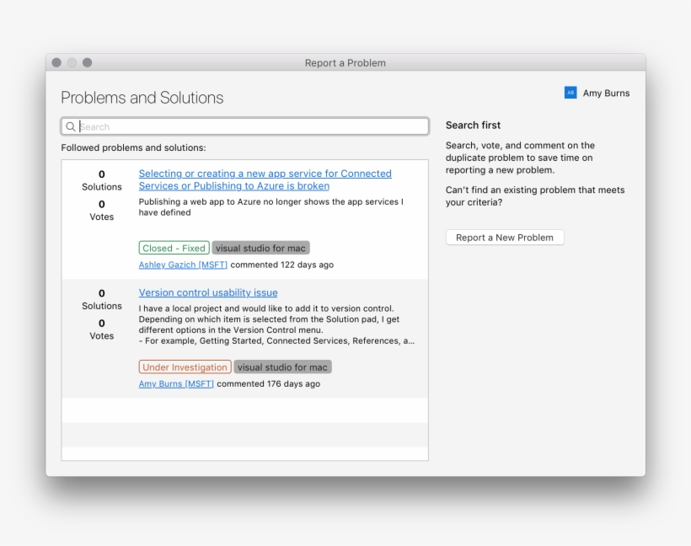This screenshot has height=546, width=691.
Task: Click the 'Under Investigation' status badge
Action: click(185, 367)
